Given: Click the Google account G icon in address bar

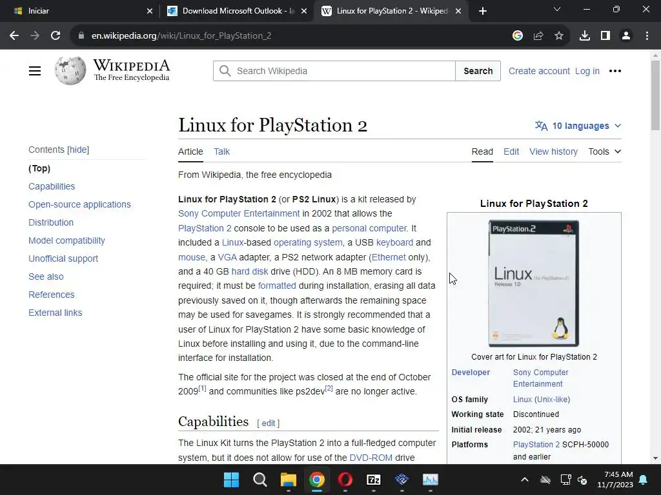Looking at the screenshot, I should pos(518,36).
